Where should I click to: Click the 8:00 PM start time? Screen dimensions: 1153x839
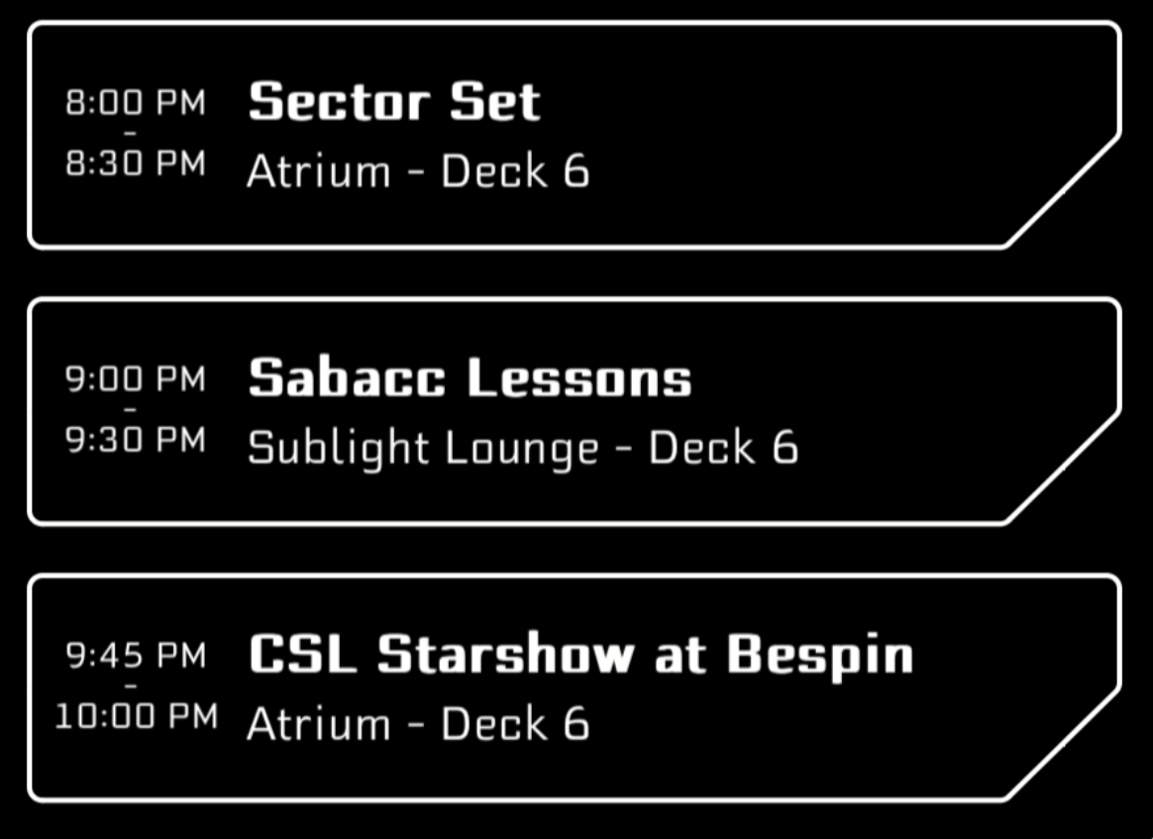[x=136, y=102]
